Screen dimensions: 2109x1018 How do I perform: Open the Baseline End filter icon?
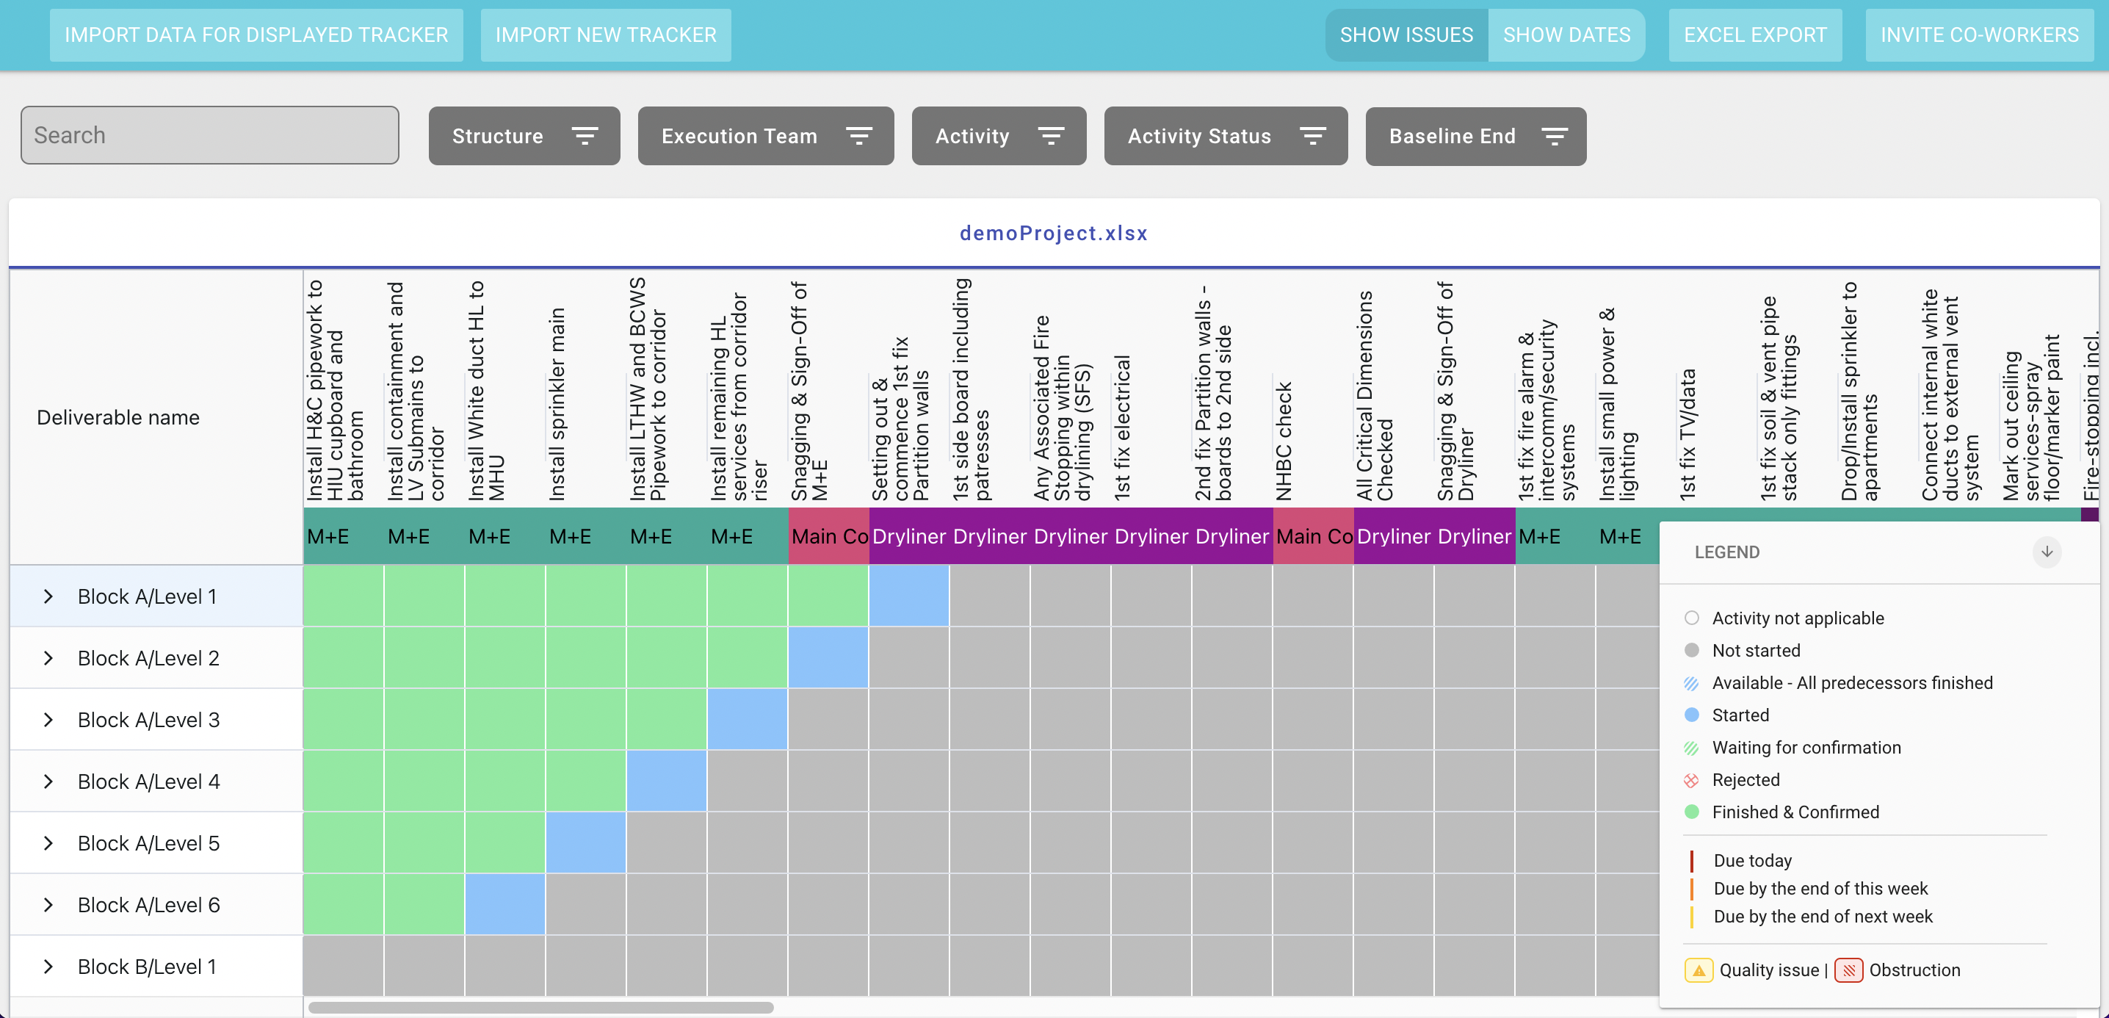click(1555, 136)
